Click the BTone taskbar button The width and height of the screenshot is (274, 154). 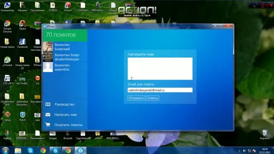pyautogui.click(x=80, y=151)
